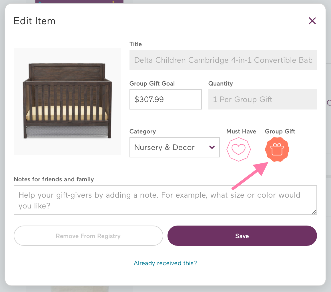Click the chevron arrow in Category selector
331x292 pixels.
pos(212,147)
